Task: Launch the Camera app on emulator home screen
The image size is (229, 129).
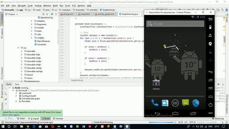Action: (156, 85)
